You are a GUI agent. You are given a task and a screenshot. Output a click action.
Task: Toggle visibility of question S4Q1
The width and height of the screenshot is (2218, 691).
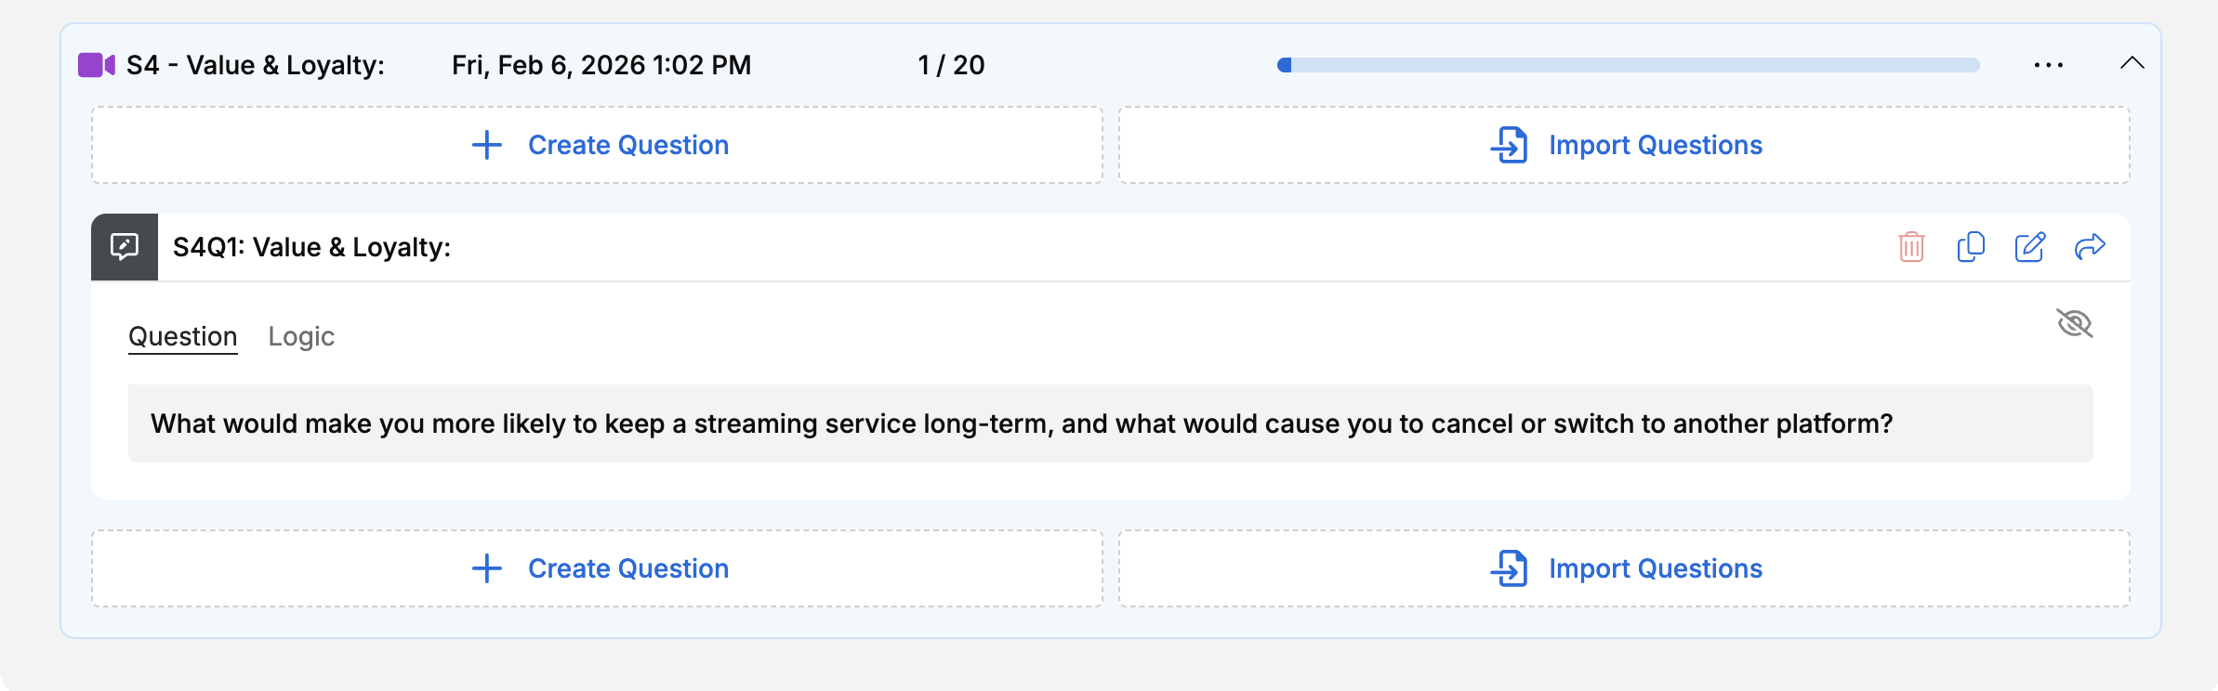(x=2074, y=324)
